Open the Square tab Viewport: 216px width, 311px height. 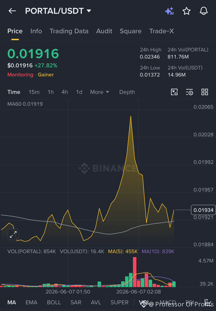tap(131, 31)
